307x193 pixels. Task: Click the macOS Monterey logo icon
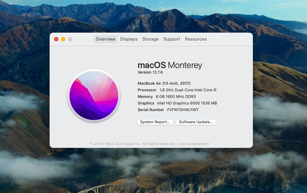tap(94, 95)
